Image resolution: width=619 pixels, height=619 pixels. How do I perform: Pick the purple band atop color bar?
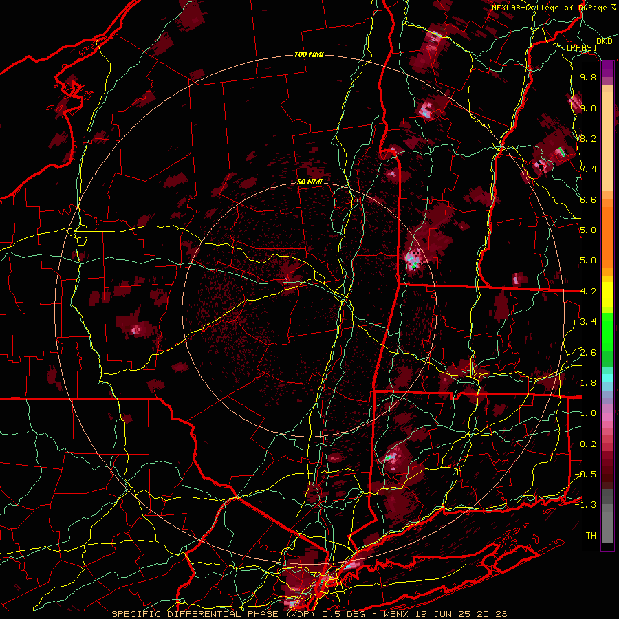(x=607, y=69)
